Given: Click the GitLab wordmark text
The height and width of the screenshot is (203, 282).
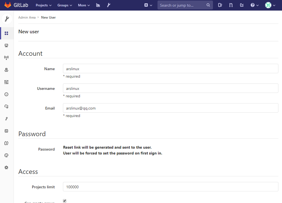Looking at the screenshot, I should coord(21,5).
